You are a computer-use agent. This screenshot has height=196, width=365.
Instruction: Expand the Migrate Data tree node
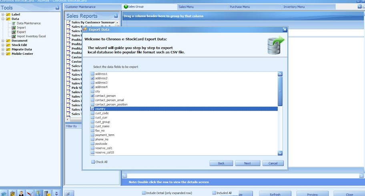[x=3, y=49]
